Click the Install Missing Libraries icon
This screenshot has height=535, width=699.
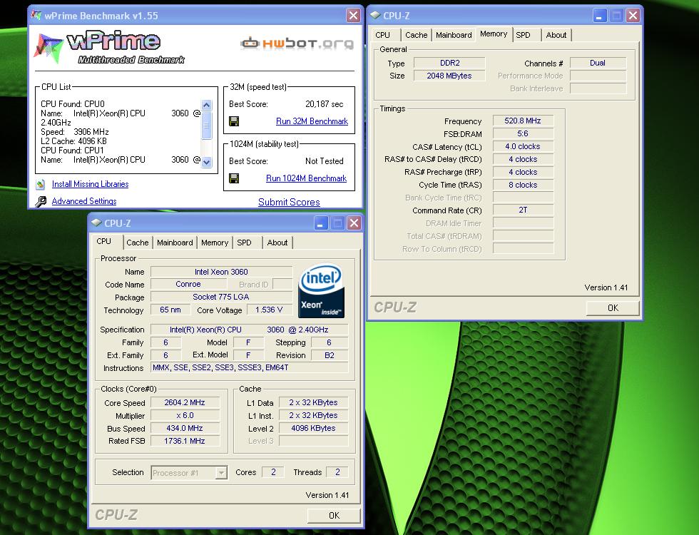[41, 184]
